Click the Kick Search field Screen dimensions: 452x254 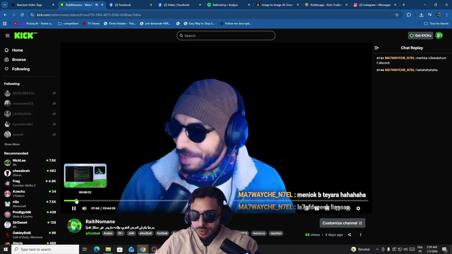point(226,36)
